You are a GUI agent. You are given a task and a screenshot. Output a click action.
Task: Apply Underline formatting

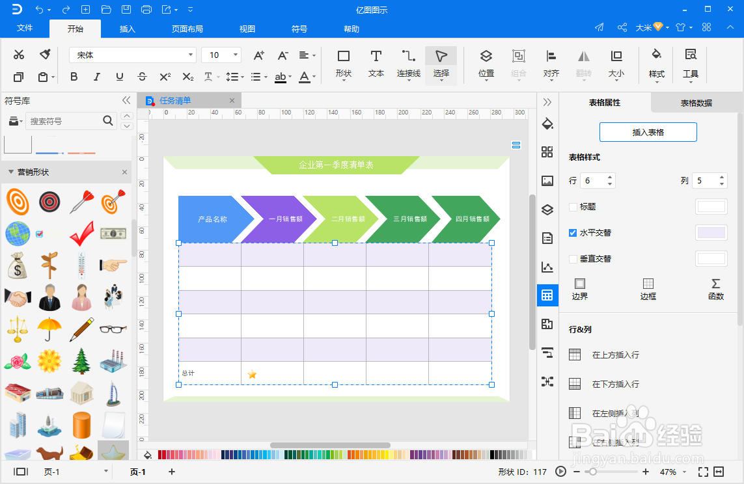coord(120,77)
